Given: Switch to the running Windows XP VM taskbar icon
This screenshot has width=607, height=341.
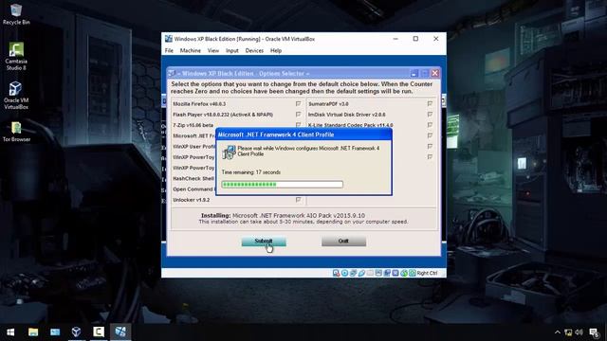Looking at the screenshot, I should (x=120, y=332).
